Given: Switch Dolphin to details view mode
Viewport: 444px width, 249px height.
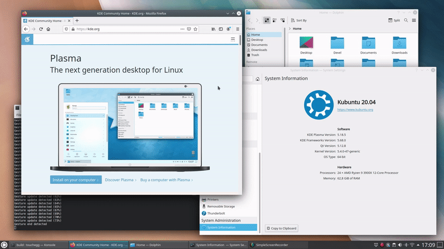Looking at the screenshot, I should click(x=283, y=20).
